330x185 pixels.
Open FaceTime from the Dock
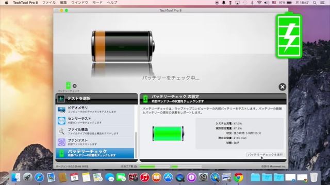point(121,177)
